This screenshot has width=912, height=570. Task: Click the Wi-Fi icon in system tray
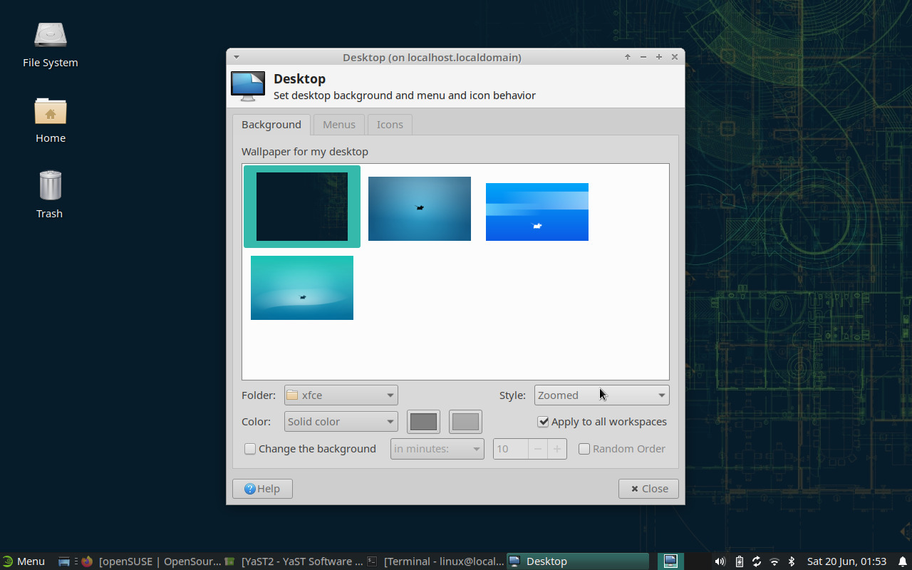pyautogui.click(x=774, y=561)
